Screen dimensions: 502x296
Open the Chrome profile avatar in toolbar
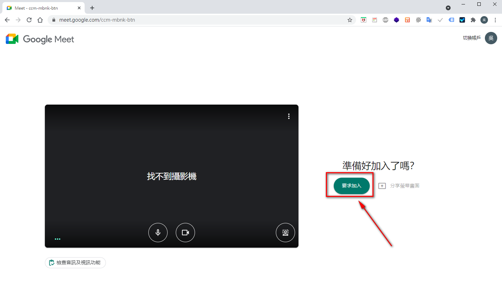[484, 20]
